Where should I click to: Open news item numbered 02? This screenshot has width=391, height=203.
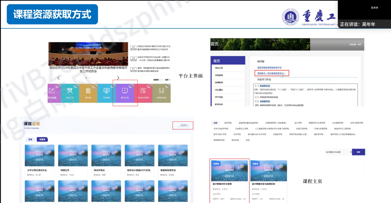[150, 48]
